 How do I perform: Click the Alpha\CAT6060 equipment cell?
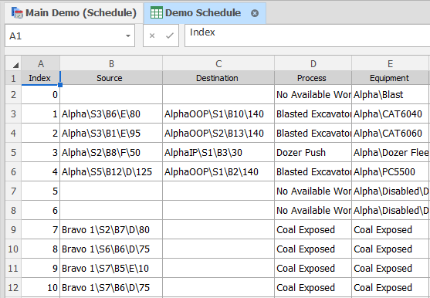pos(391,134)
